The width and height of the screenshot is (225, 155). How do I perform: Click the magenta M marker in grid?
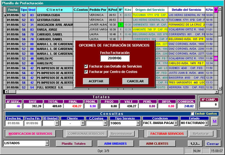click(x=216, y=58)
